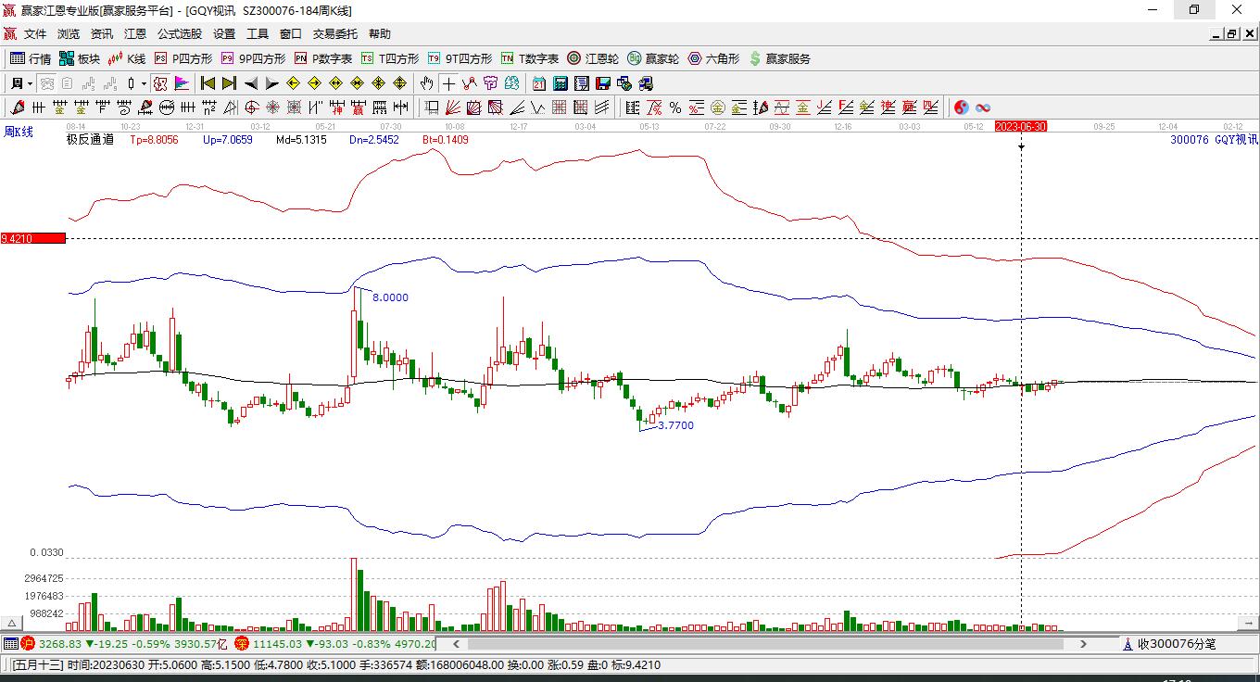Open the 行情 quotes view
The width and height of the screenshot is (1260, 682).
[31, 58]
